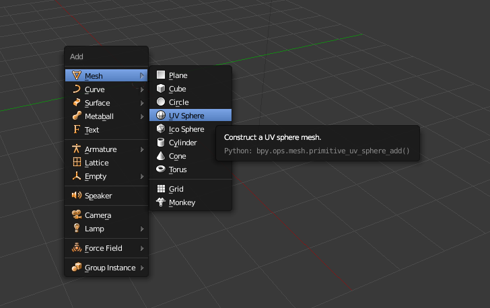
Task: Click the Add menu title
Action: (77, 56)
